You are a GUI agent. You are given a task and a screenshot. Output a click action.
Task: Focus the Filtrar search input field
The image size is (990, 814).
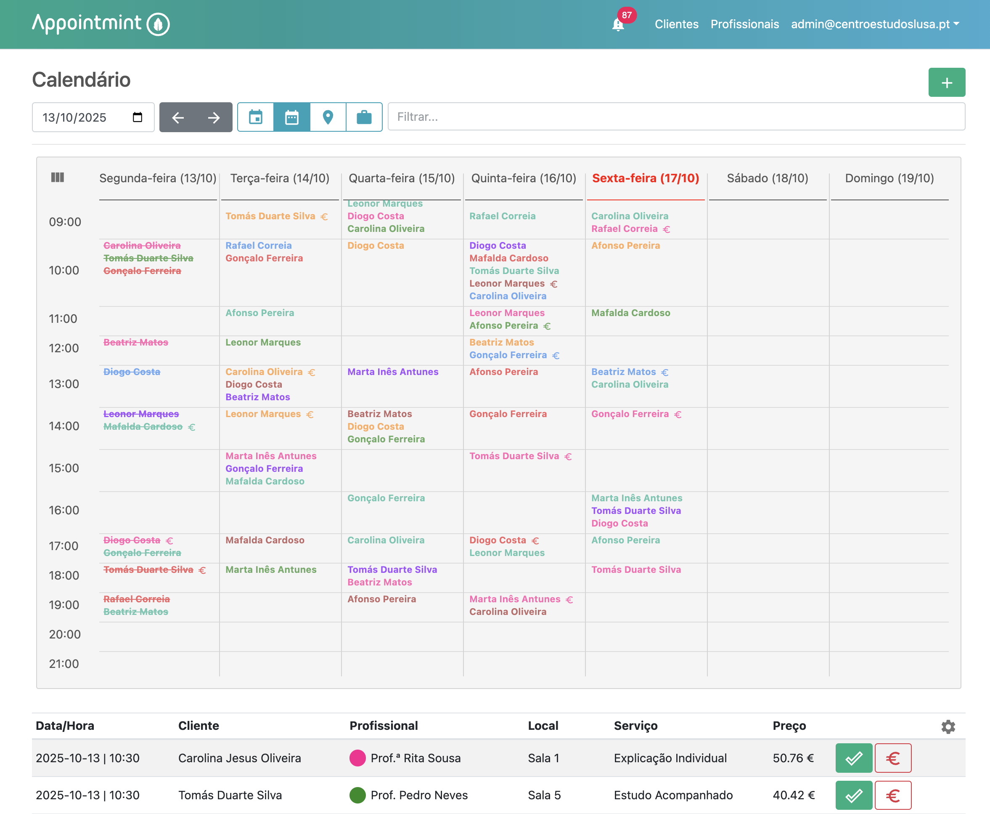pyautogui.click(x=675, y=117)
